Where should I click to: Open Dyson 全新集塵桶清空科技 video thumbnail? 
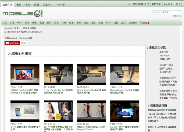58,74
